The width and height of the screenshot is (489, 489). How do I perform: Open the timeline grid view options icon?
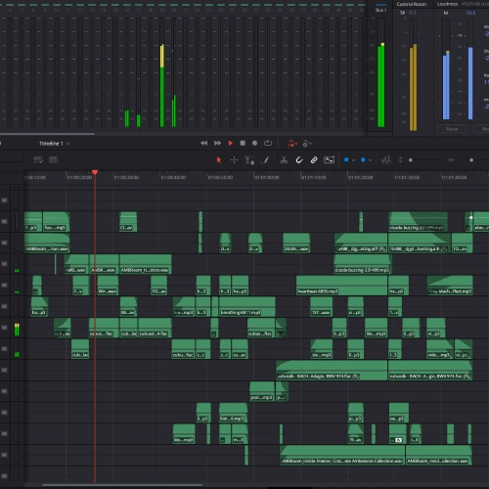point(53,159)
